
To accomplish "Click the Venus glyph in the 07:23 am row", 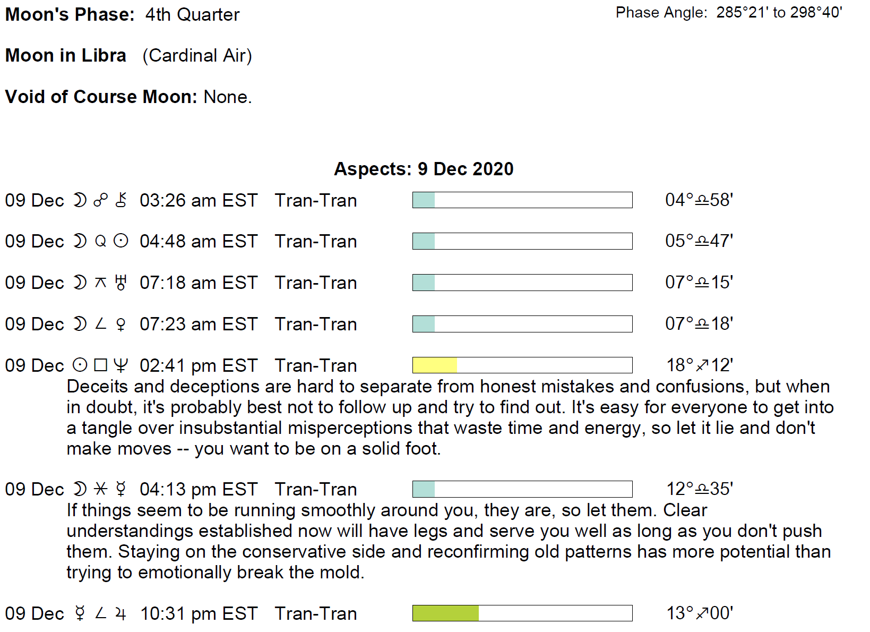I will 121,324.
